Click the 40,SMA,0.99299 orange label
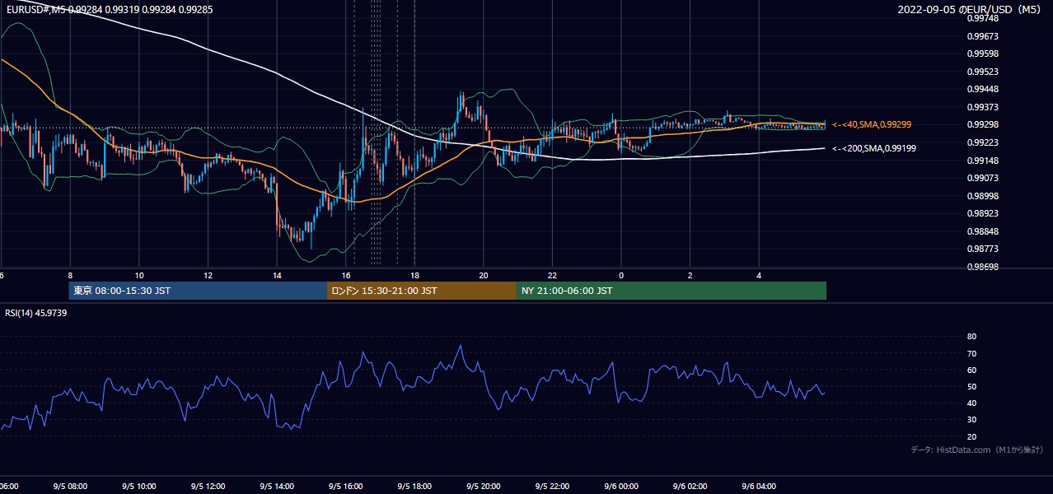The width and height of the screenshot is (1053, 494). 871,124
